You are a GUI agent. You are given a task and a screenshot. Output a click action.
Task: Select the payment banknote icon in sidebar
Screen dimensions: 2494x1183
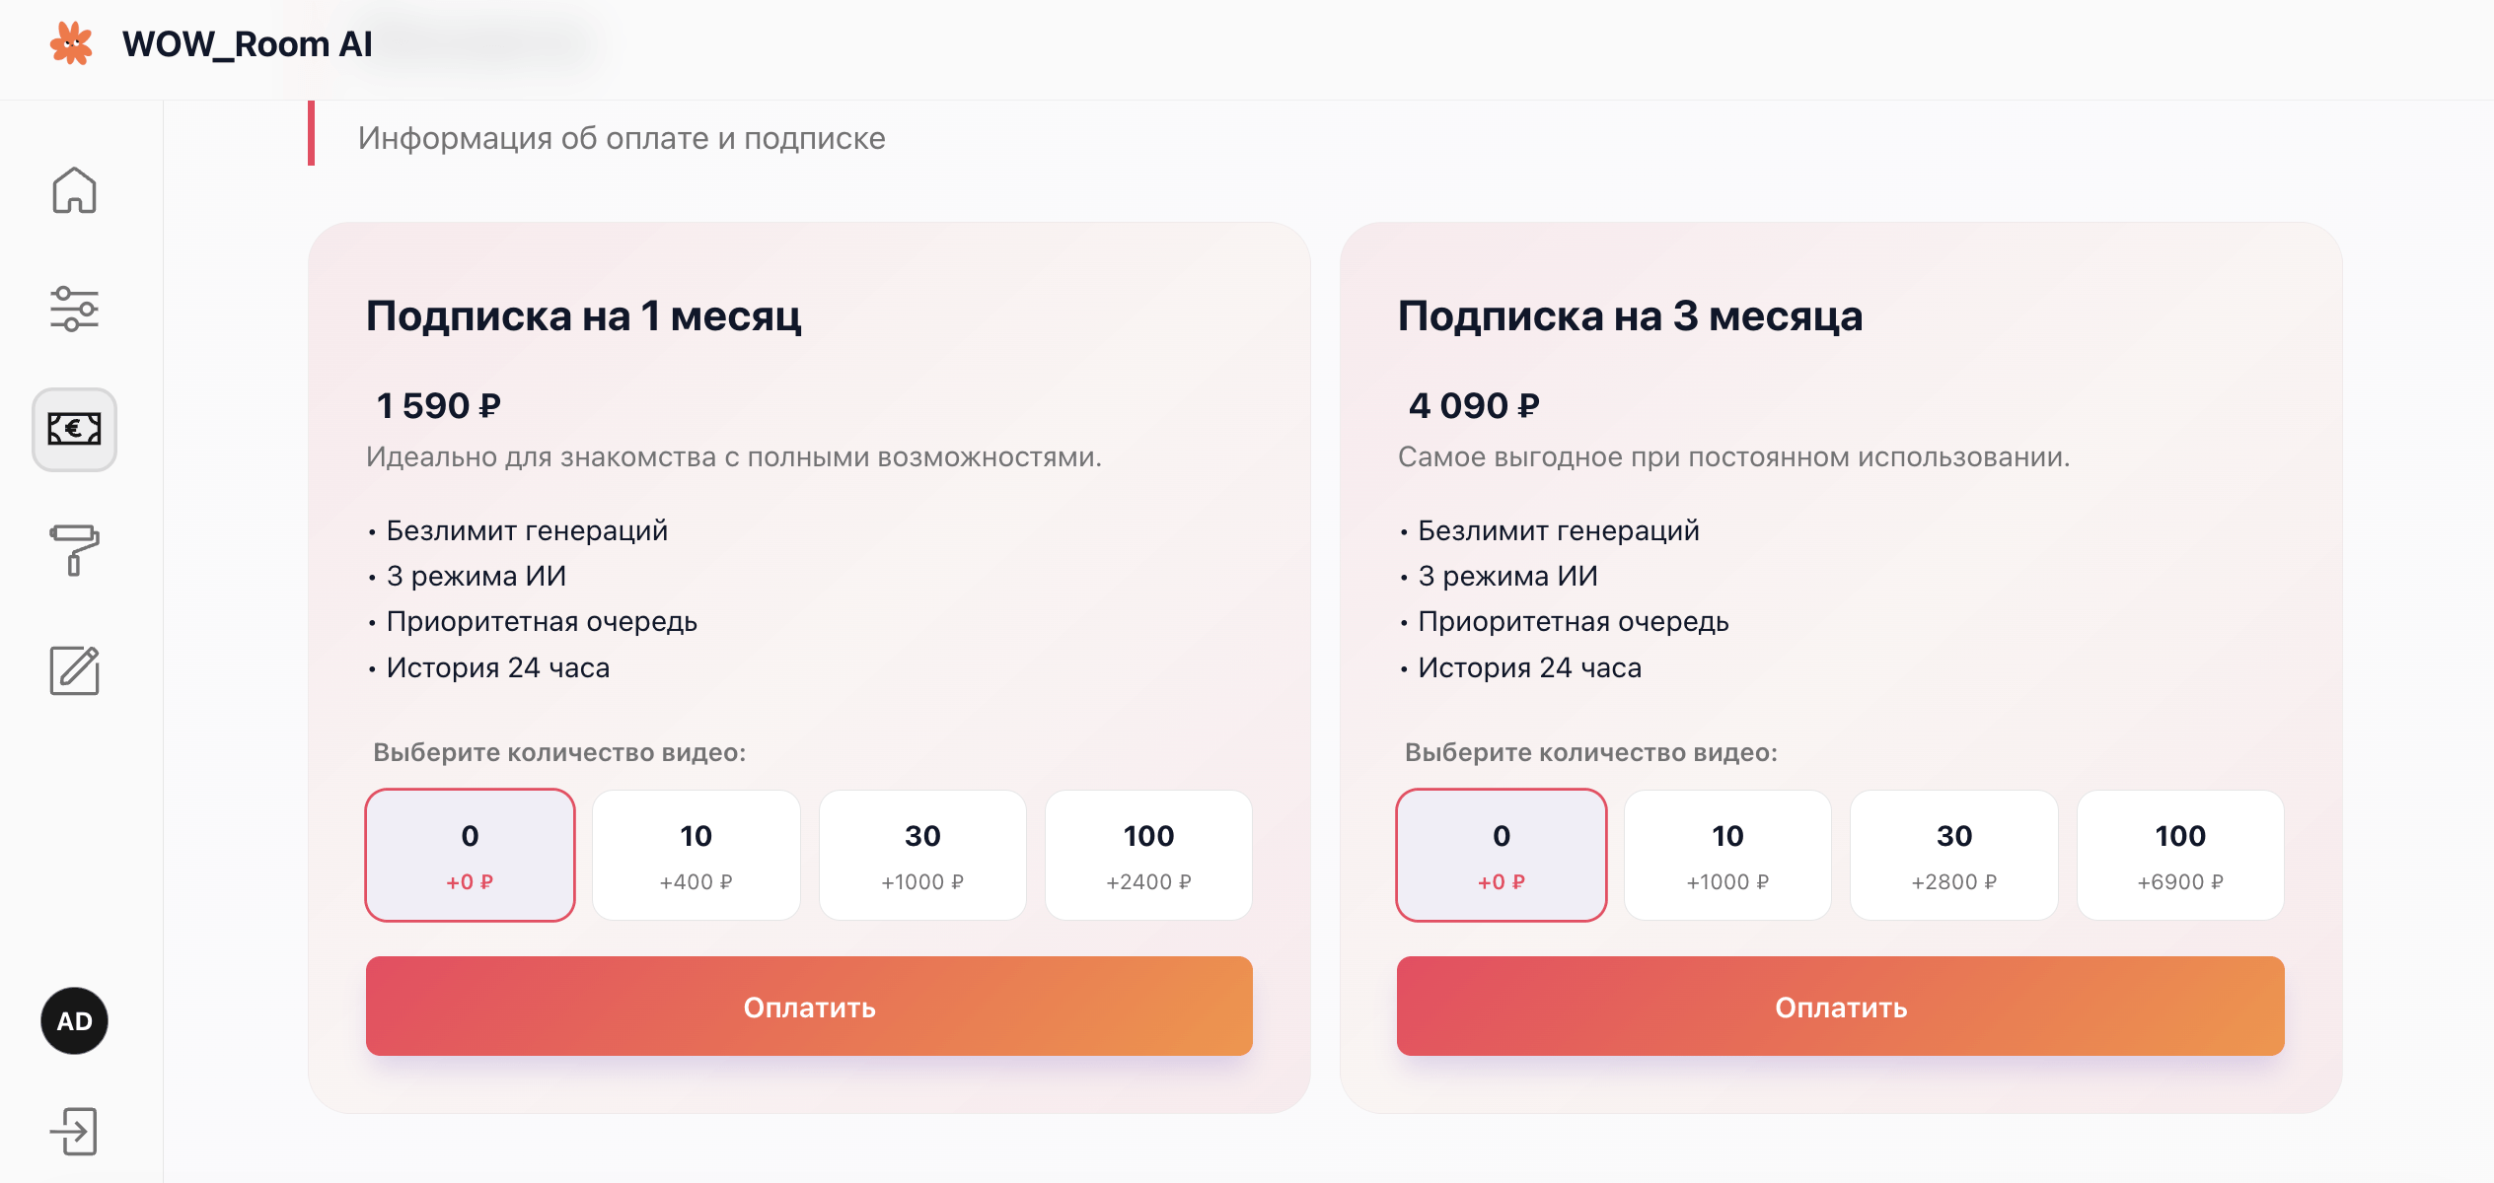74,429
